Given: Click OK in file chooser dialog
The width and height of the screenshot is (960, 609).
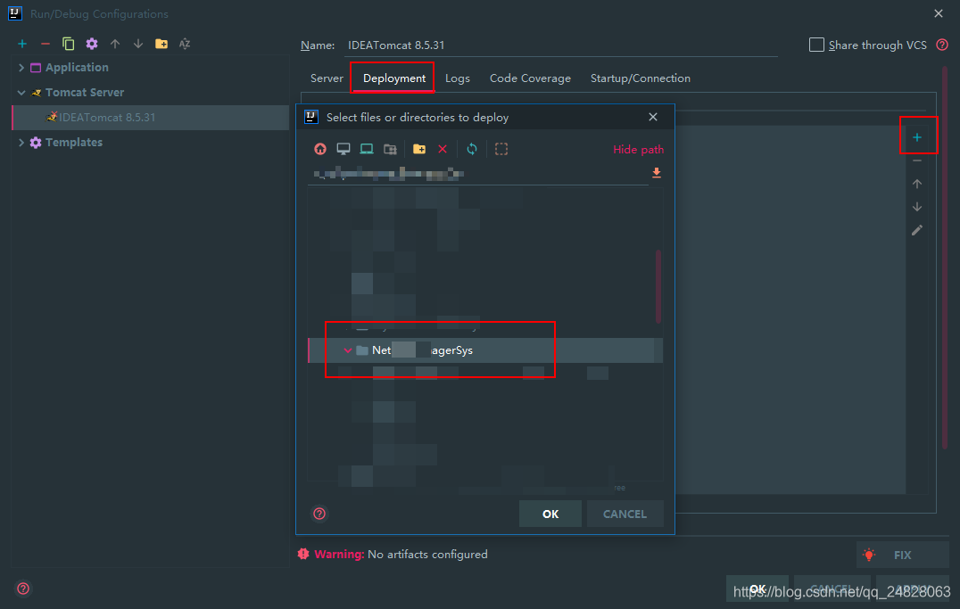Looking at the screenshot, I should [550, 514].
